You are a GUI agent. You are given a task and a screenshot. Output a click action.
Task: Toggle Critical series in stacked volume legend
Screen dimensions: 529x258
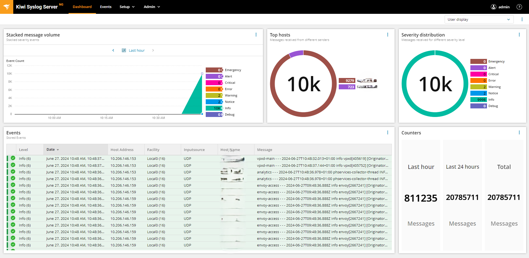[220, 83]
